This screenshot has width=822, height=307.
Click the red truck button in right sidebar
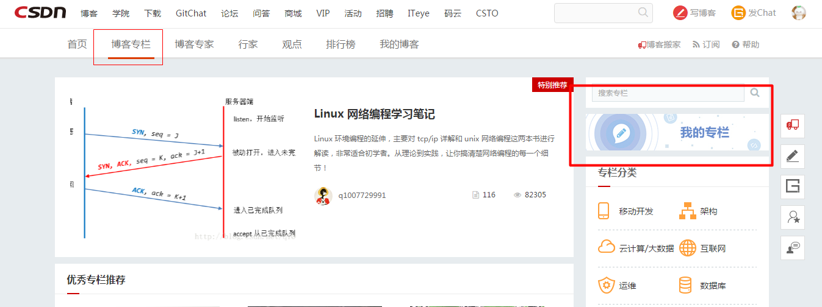793,126
